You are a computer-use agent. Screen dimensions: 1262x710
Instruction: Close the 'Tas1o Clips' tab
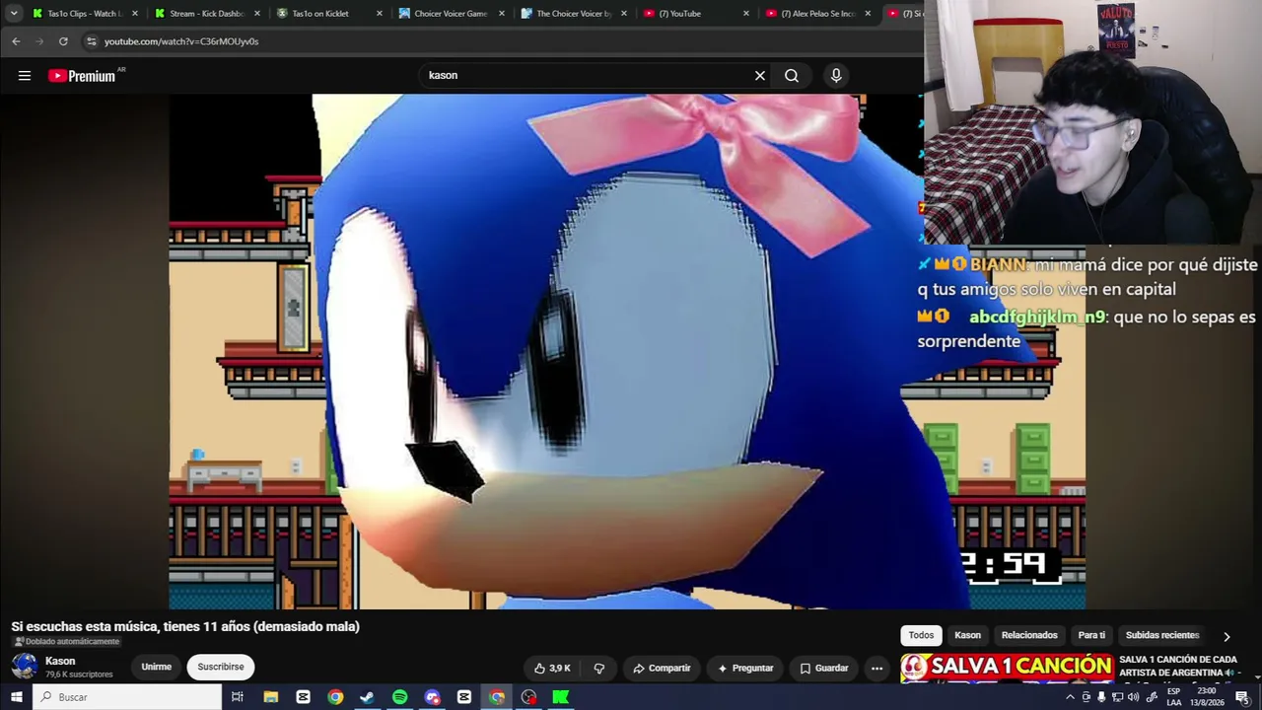pyautogui.click(x=135, y=14)
